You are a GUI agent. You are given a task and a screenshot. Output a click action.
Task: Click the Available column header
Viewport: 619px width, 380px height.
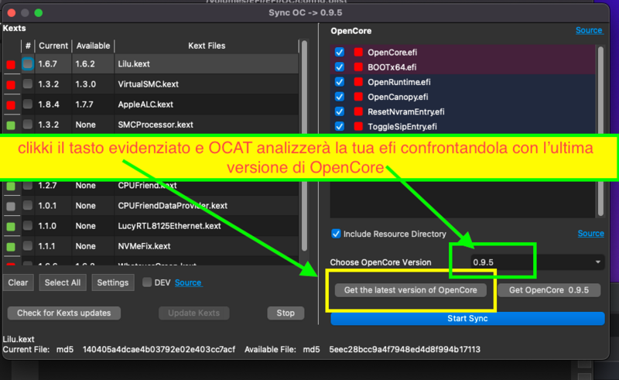[93, 46]
